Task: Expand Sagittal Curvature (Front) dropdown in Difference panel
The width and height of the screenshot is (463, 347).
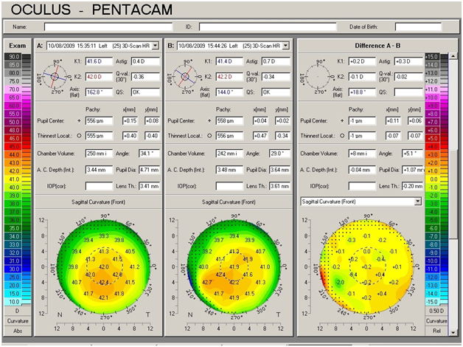Action: [417, 201]
